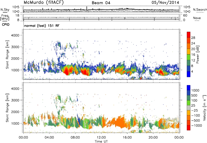Viewport: 207px width, 143px height.
Task: Pick the light green segment of Power colorbar
Action: click(189, 57)
